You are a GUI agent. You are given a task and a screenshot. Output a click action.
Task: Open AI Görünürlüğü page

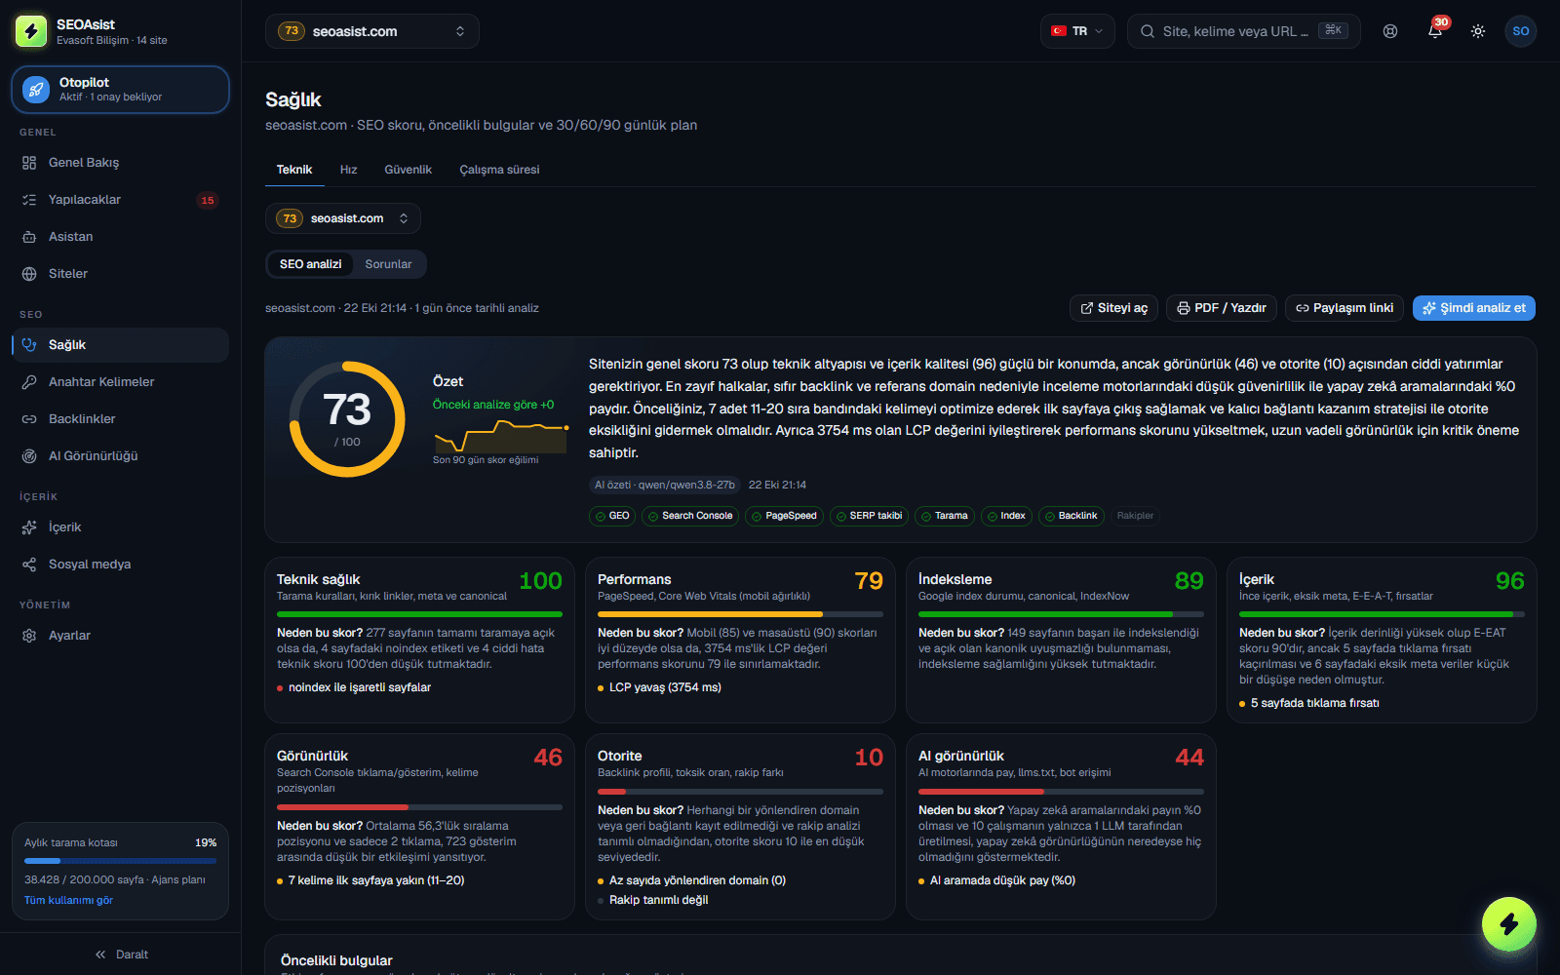(120, 456)
